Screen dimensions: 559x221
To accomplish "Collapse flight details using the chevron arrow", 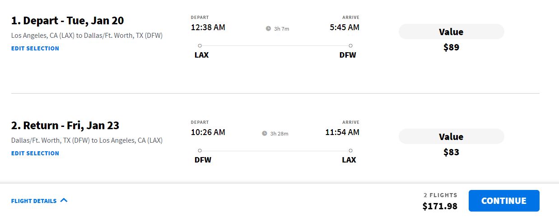I will point(64,200).
